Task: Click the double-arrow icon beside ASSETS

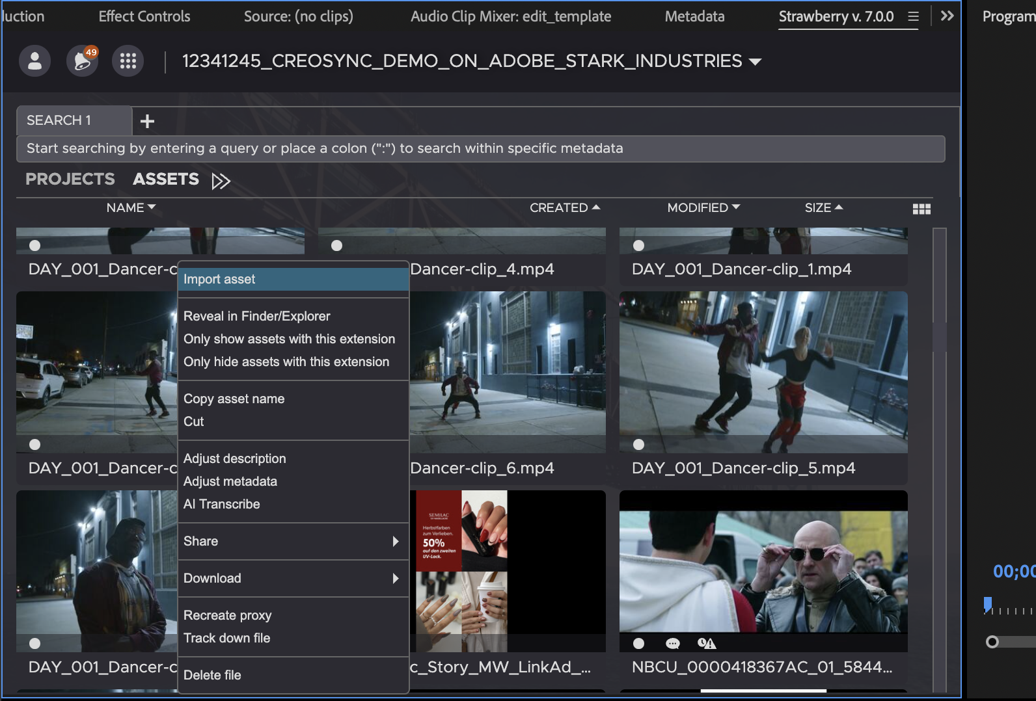Action: pyautogui.click(x=221, y=181)
